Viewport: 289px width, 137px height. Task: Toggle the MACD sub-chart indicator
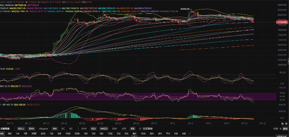click(x=104, y=129)
